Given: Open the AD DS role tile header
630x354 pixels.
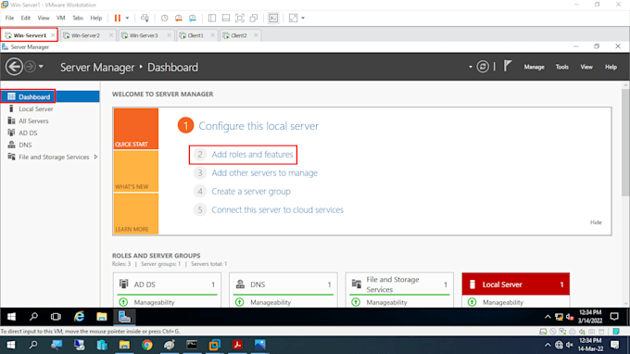Looking at the screenshot, I should point(167,284).
